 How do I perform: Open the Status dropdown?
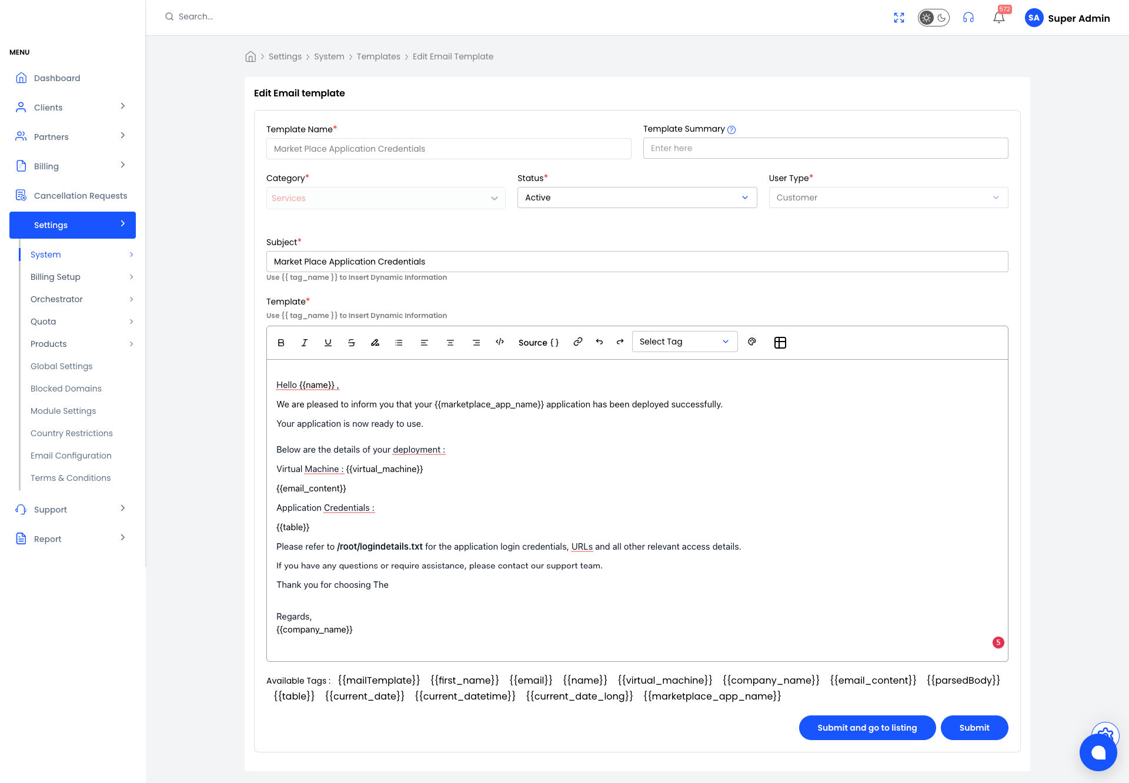pyautogui.click(x=637, y=198)
